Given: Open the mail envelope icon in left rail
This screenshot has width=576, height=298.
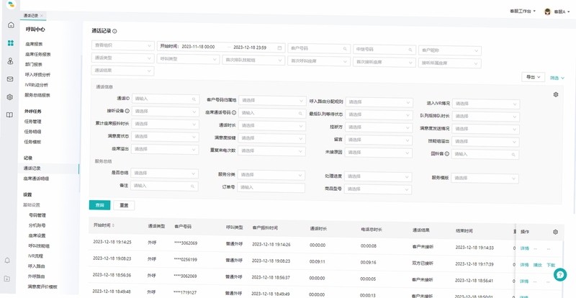Looking at the screenshot, I should pos(10,79).
